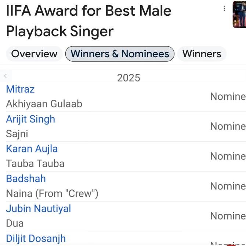Click the Nominee status in Mitraz row
Image resolution: width=246 pixels, height=246 pixels.
point(228,97)
